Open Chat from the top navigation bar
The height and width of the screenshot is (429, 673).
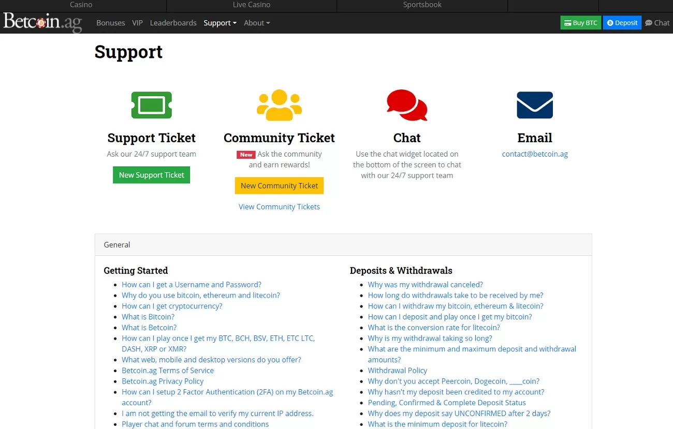657,23
